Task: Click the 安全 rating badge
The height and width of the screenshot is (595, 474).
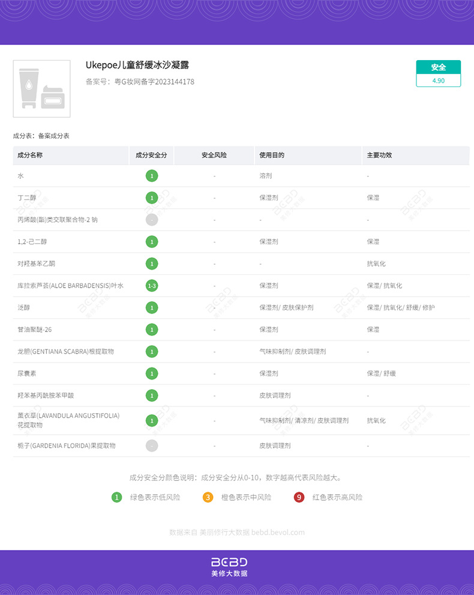Action: point(439,67)
